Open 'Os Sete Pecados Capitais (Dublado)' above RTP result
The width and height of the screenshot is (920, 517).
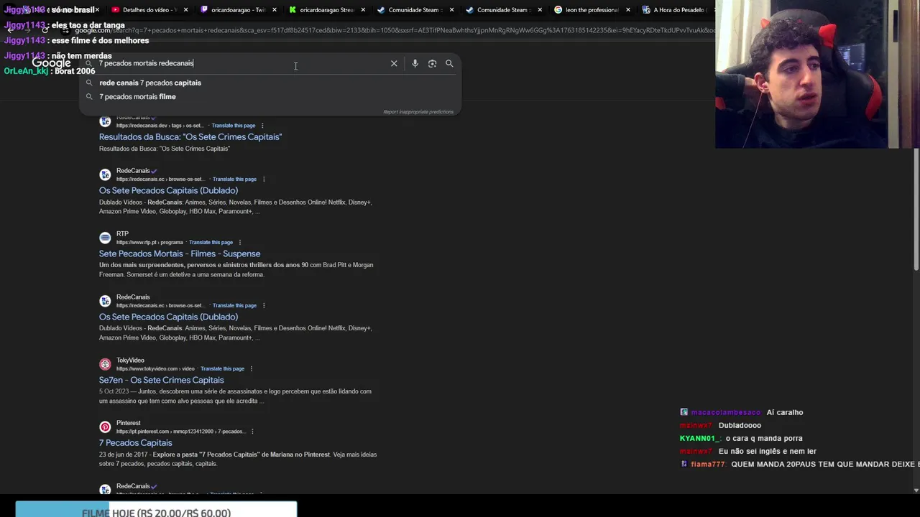[168, 190]
